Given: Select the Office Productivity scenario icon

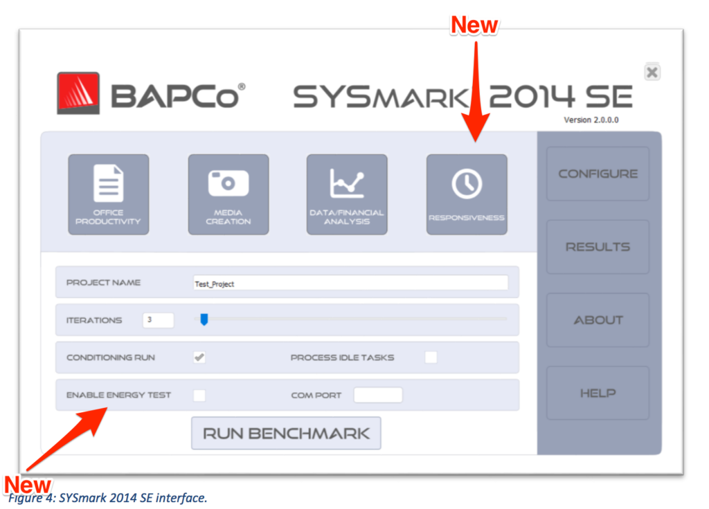Looking at the screenshot, I should point(109,194).
